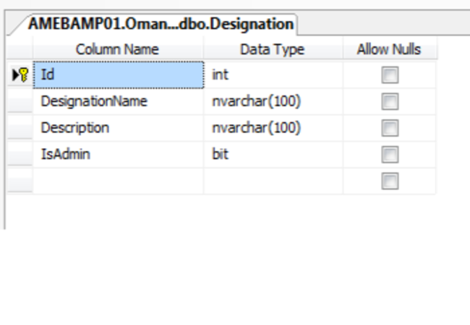Click the primary key icon beside Id
Image resolution: width=470 pixels, height=325 pixels.
coord(19,75)
